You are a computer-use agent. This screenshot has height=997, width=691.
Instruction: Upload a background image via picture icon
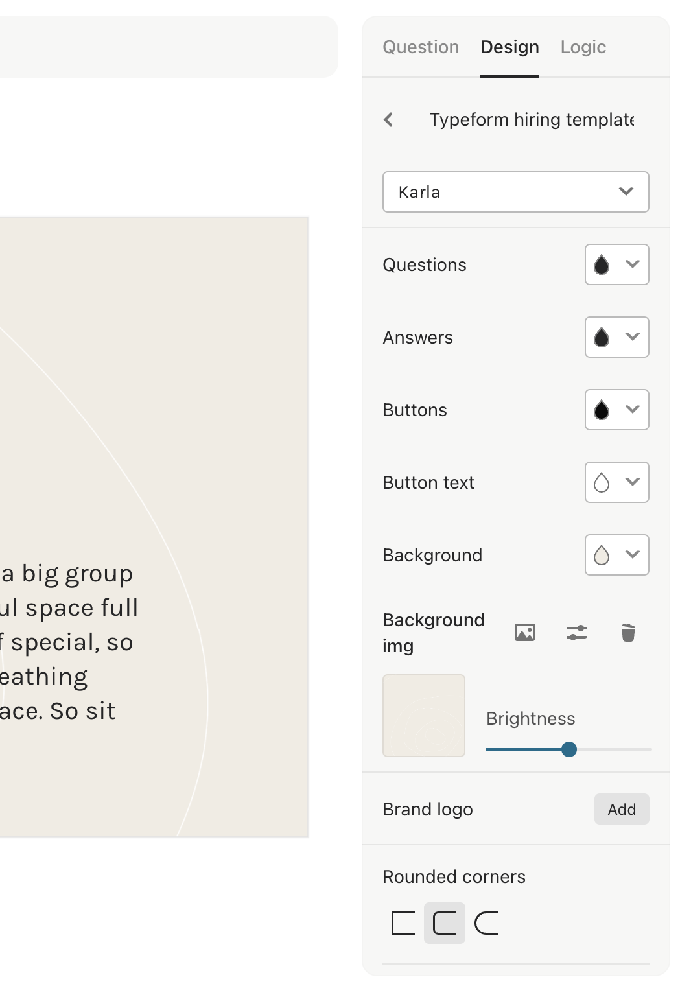tap(525, 633)
